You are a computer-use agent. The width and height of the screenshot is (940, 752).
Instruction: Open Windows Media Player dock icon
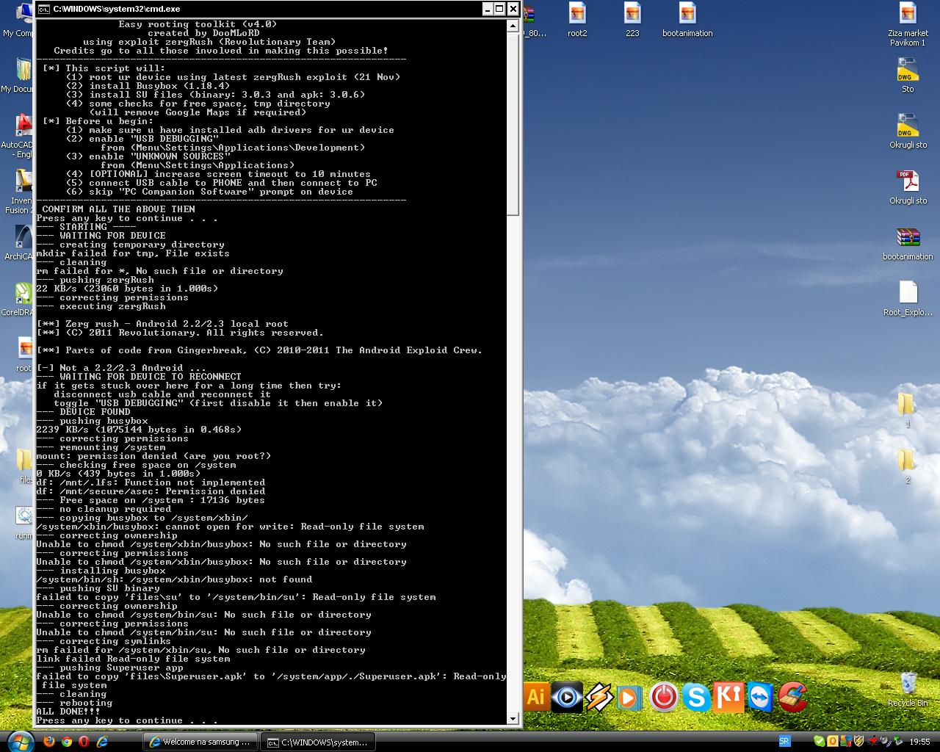coord(630,696)
